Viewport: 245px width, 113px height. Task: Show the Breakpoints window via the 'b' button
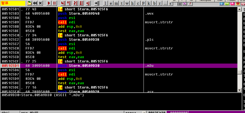click(x=154, y=3)
